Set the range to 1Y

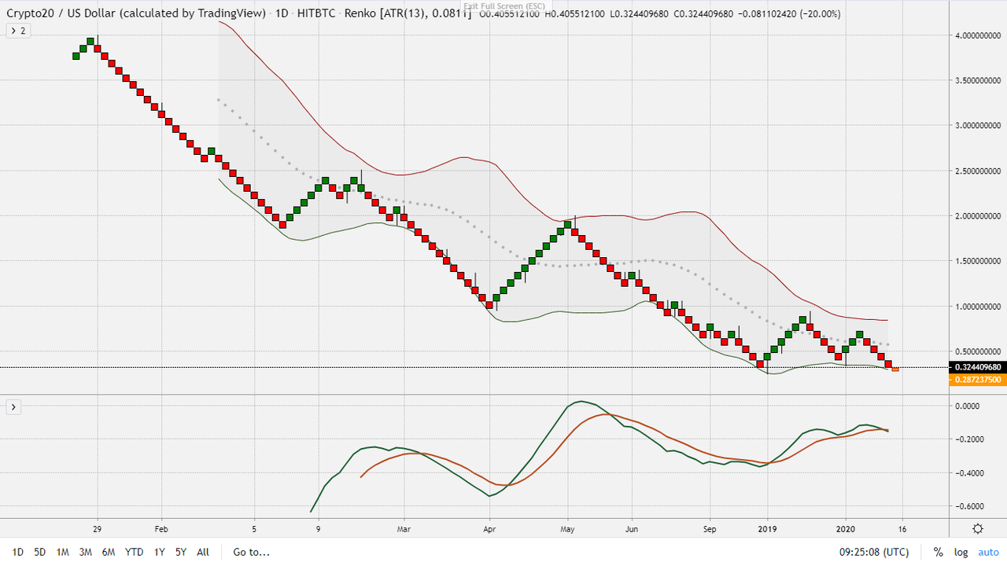[x=160, y=552]
